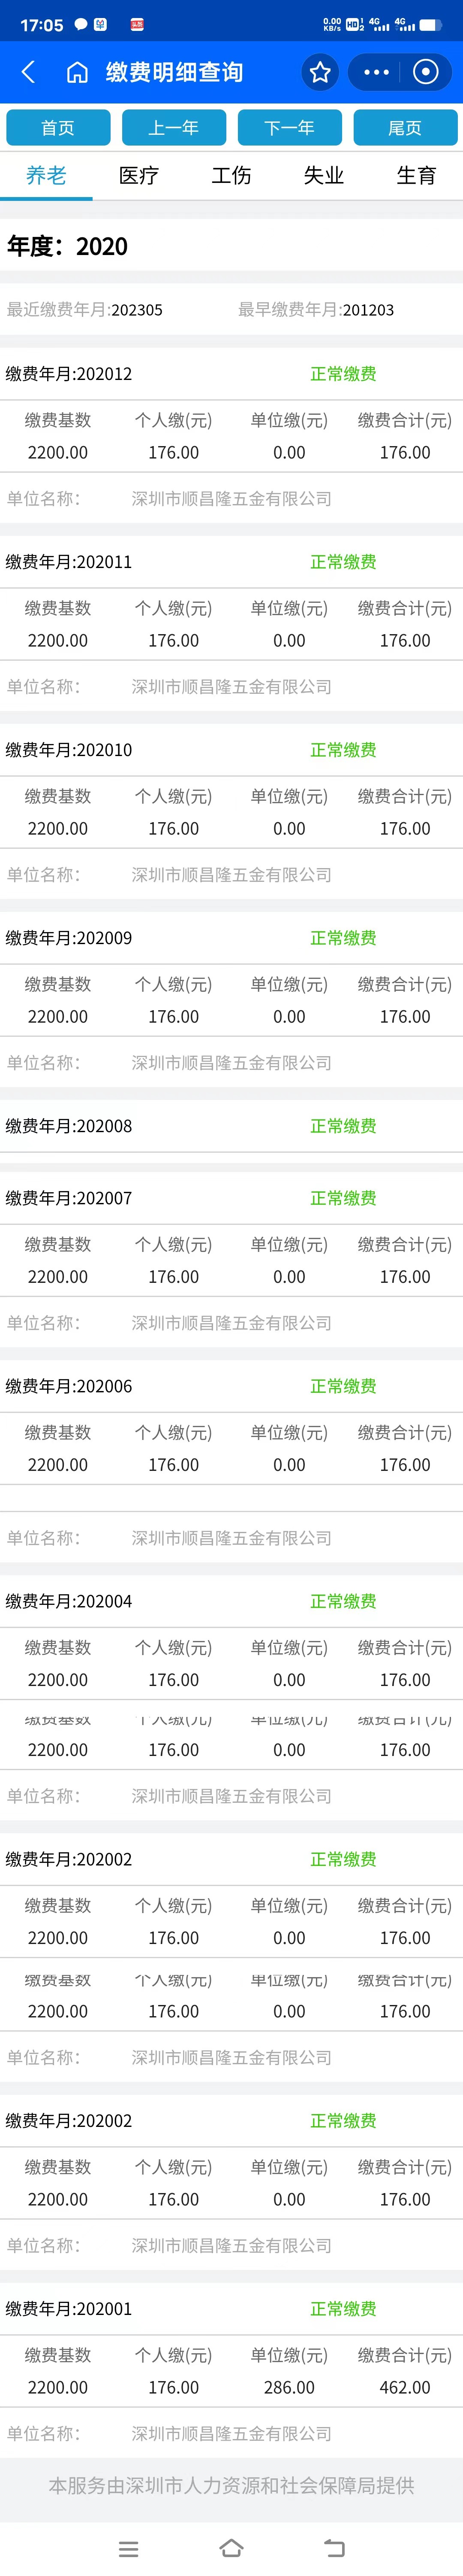
Task: Switch to the 工伤 tab
Action: [231, 176]
